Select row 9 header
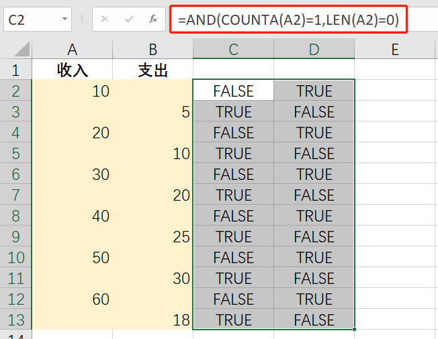Screen dimensions: 438x339 click(x=15, y=236)
